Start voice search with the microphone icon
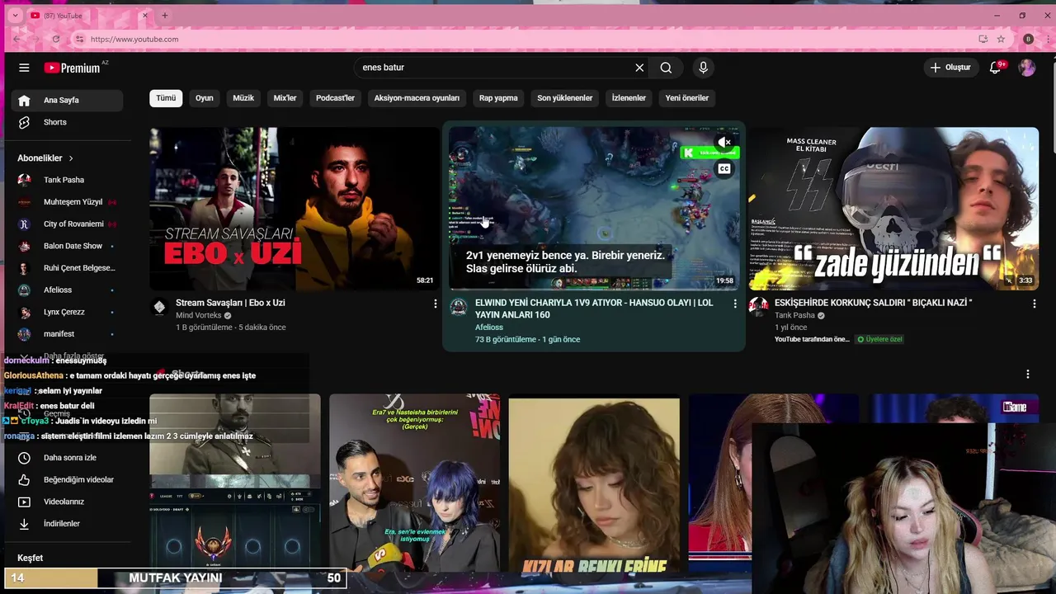The image size is (1056, 594). coord(703,68)
